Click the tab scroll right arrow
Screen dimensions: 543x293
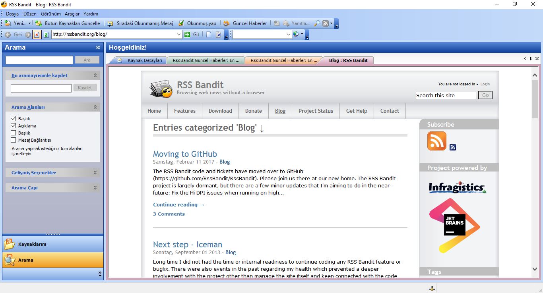(x=531, y=58)
